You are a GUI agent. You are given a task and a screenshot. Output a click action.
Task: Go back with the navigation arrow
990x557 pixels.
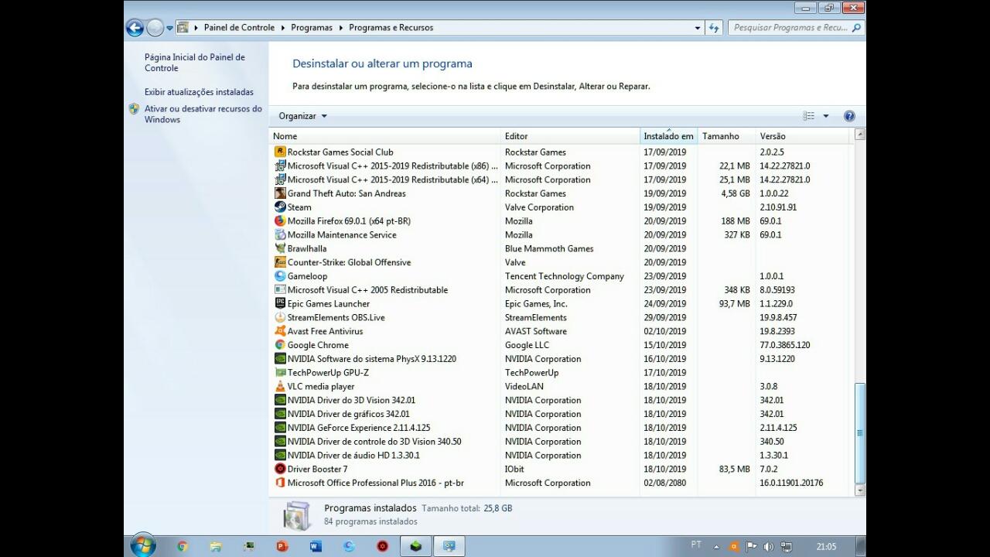pyautogui.click(x=135, y=28)
